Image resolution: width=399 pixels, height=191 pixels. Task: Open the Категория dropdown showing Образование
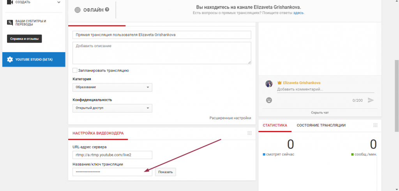pos(112,87)
